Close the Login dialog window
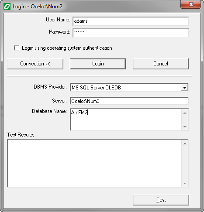 point(191,4)
